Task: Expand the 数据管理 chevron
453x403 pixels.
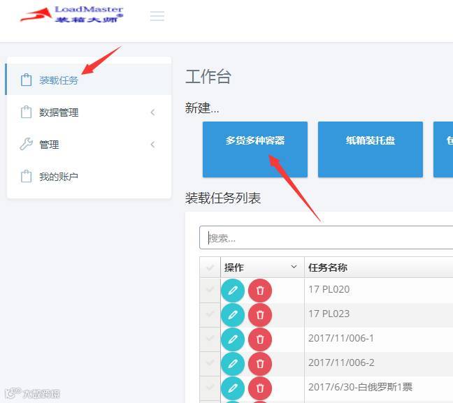Action: click(153, 112)
